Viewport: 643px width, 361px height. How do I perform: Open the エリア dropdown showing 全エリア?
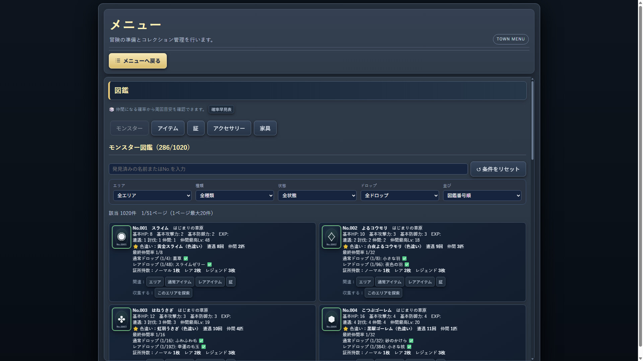point(152,196)
